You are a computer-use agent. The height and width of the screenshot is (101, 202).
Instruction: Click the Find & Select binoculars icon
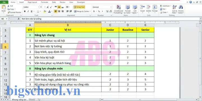pos(181,7)
